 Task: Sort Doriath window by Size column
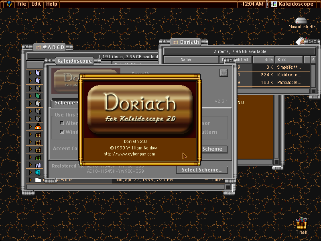[263, 59]
